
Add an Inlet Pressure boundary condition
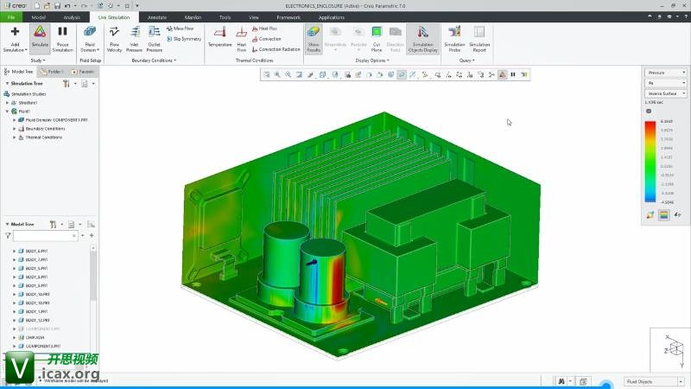click(135, 38)
